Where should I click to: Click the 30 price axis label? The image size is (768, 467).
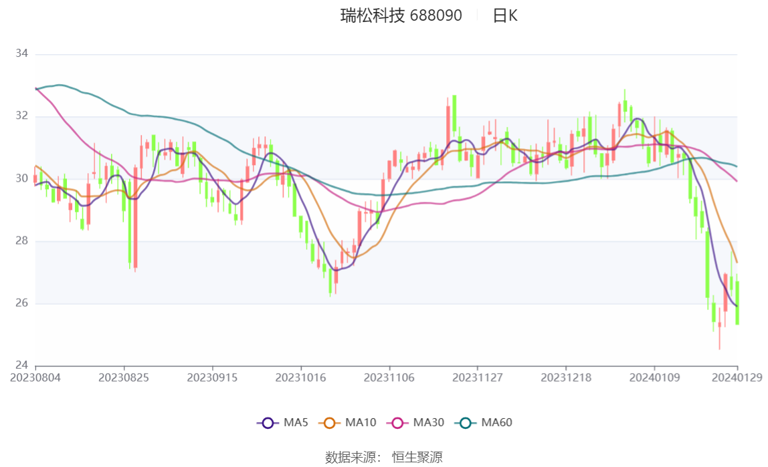point(21,178)
